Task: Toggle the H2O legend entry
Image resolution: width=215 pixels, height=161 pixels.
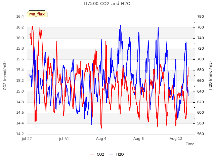Action: click(117, 154)
